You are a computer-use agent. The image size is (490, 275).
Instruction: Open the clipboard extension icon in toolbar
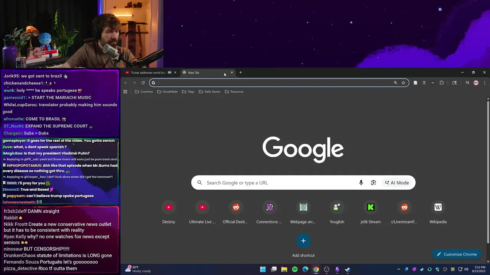(424, 82)
